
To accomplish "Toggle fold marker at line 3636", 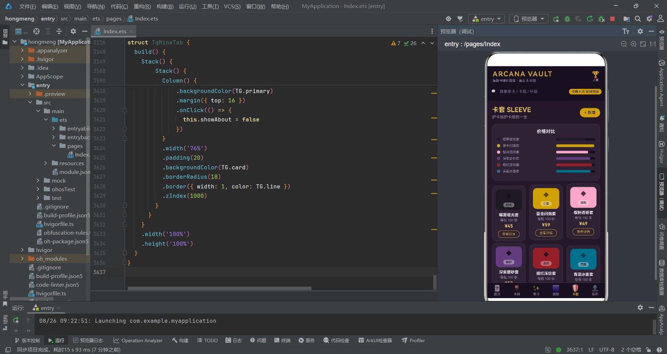I will 125,263.
